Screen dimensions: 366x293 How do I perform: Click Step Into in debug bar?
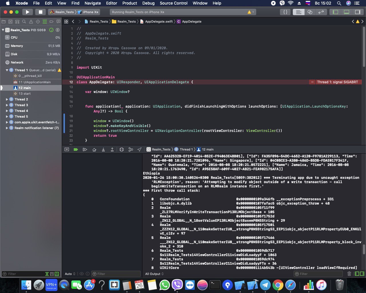(103, 149)
